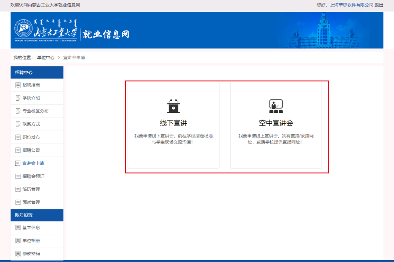Select 宣讲会申请 sidebar menu item
The width and height of the screenshot is (394, 262).
pos(33,163)
